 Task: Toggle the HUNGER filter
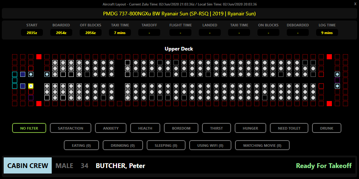tap(250, 128)
